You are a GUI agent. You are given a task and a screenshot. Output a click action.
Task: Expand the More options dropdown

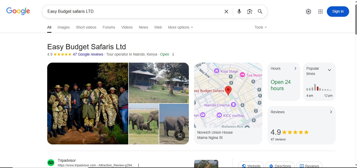(x=180, y=27)
